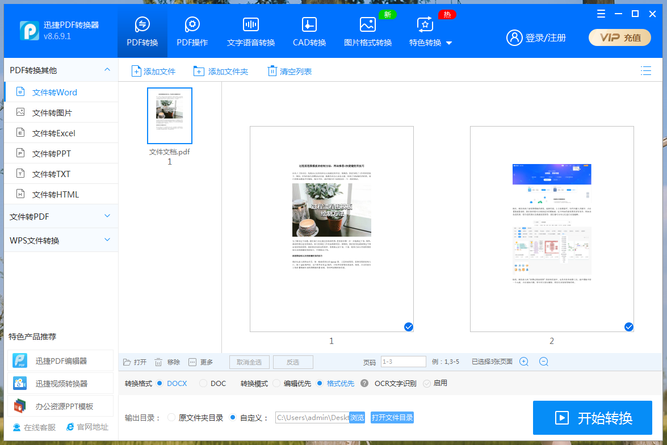Click the page 2 preview
667x445 pixels.
tap(552, 229)
